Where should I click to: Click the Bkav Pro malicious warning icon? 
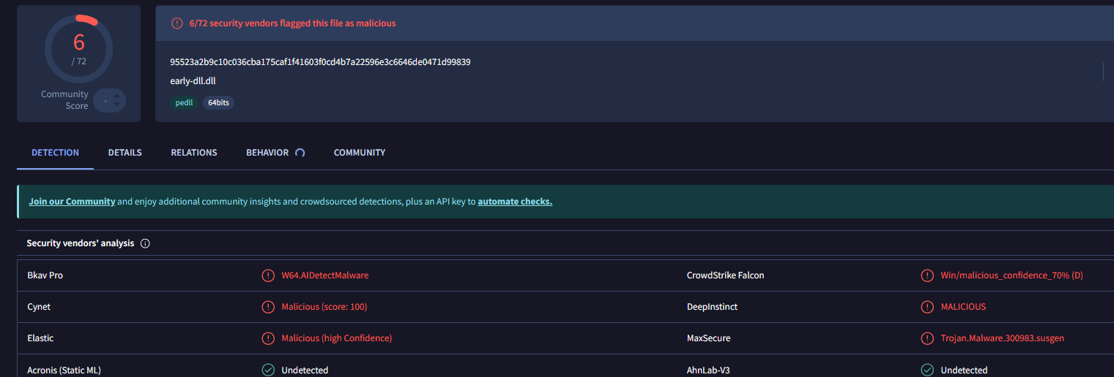(x=268, y=275)
